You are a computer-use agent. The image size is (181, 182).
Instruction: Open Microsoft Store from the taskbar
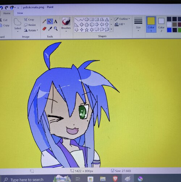coord(90,179)
